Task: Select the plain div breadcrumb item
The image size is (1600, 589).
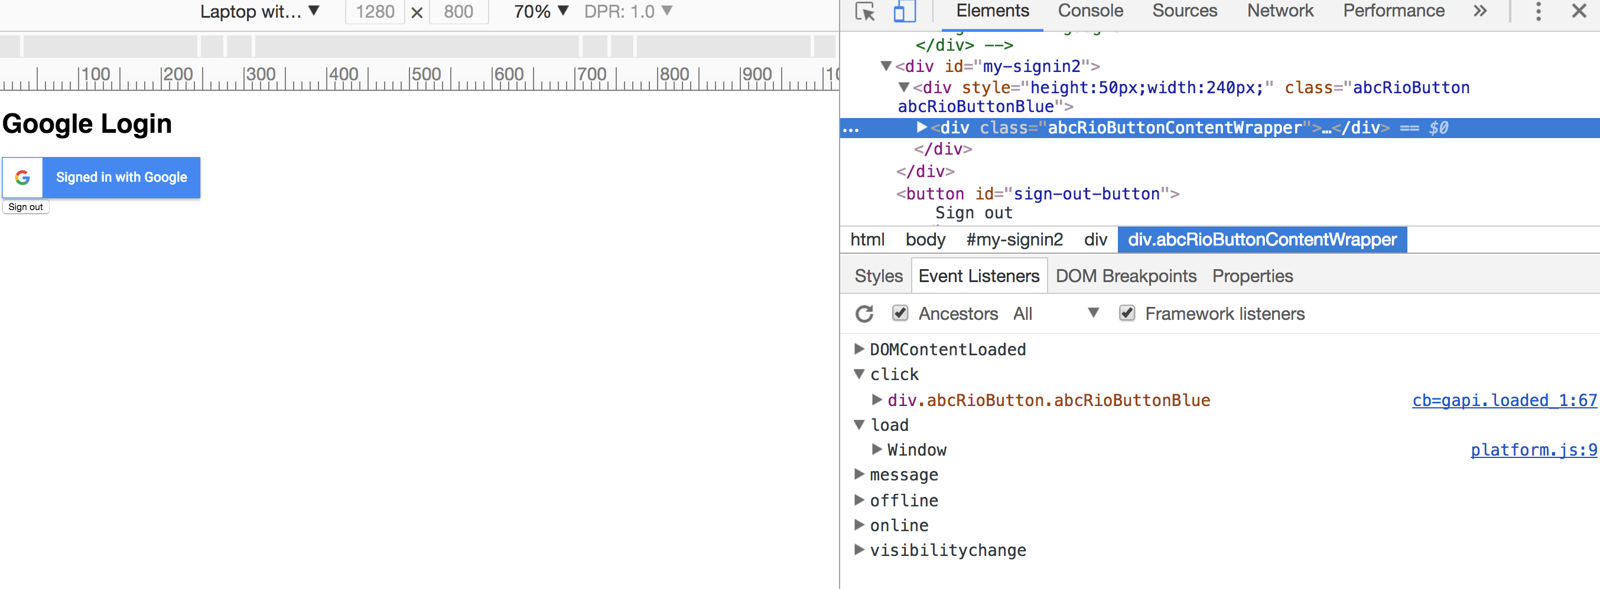Action: pos(1095,240)
